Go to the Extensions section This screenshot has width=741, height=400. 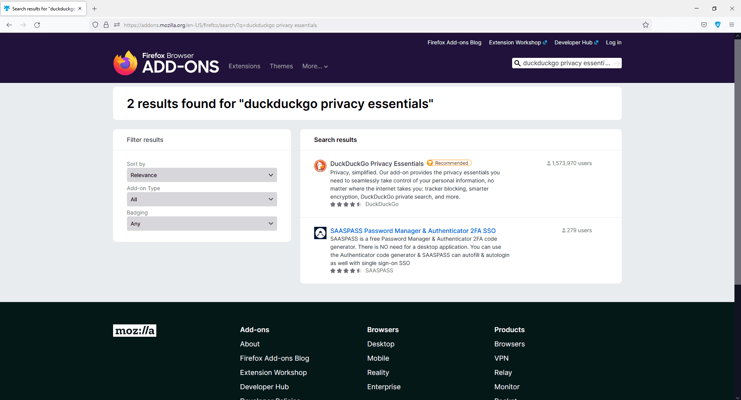(x=244, y=66)
